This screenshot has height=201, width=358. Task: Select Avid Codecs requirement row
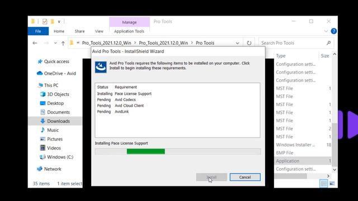116,99
